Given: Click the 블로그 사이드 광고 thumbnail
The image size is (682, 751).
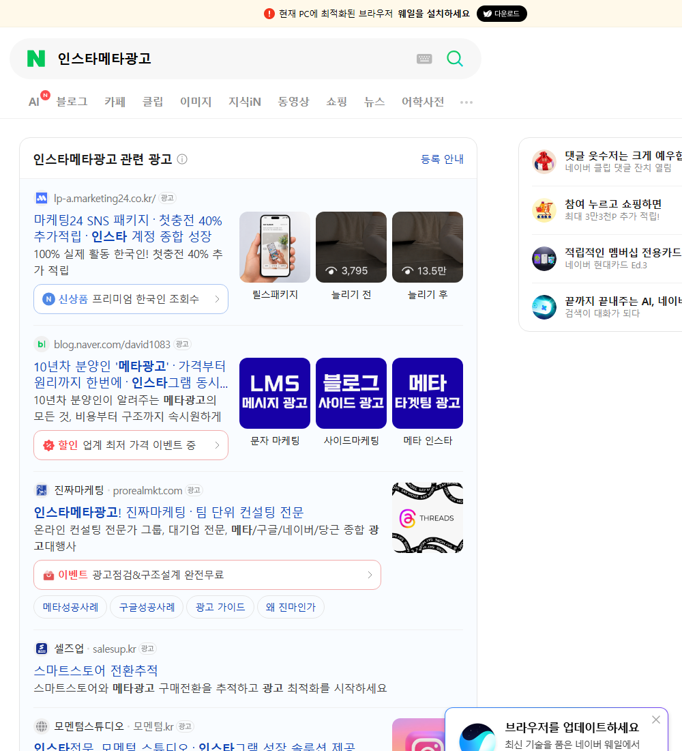Looking at the screenshot, I should 351,393.
